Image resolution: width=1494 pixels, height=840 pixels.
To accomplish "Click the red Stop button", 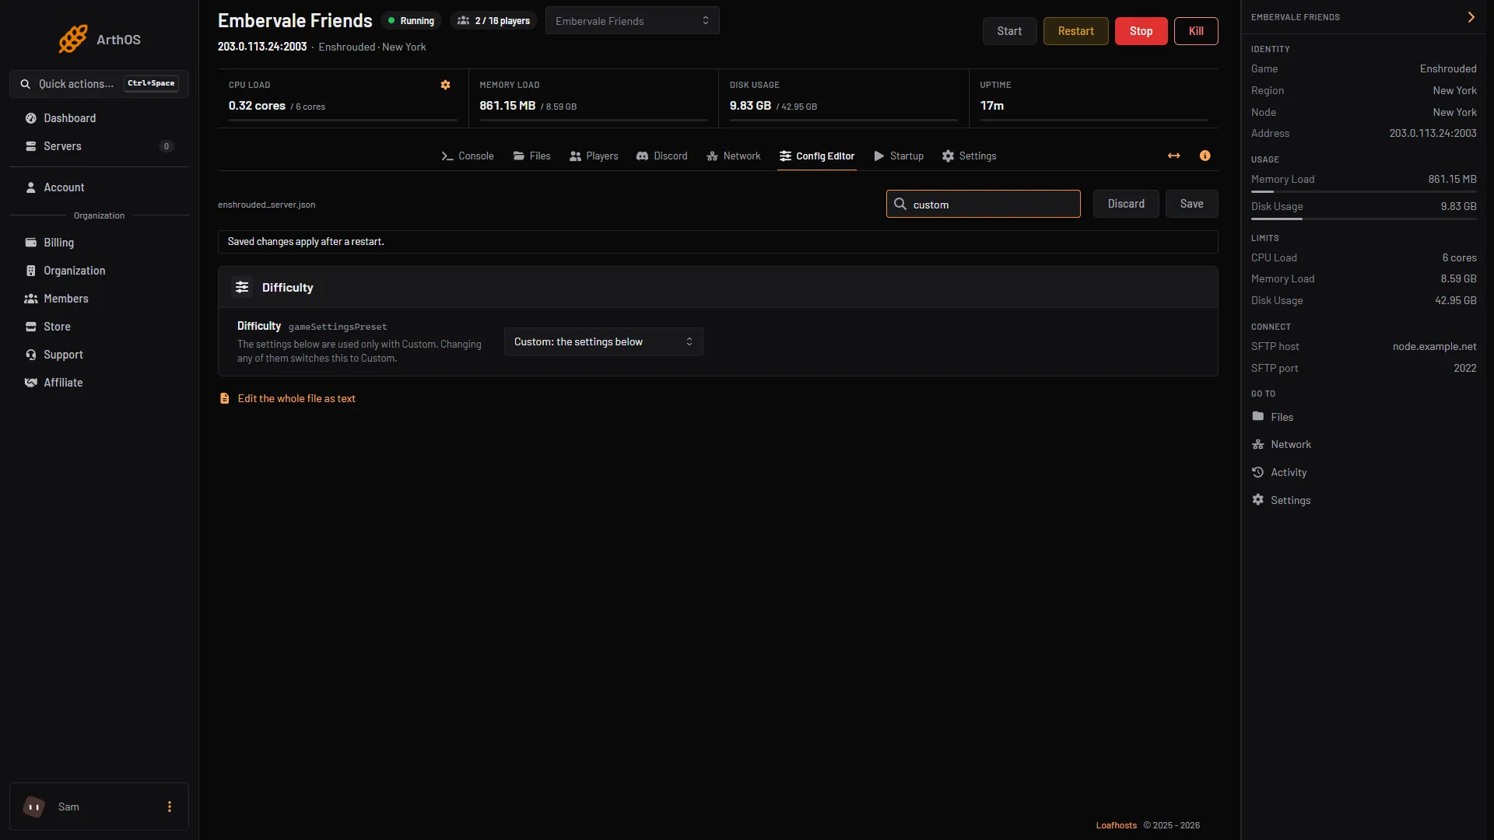I will (1141, 31).
